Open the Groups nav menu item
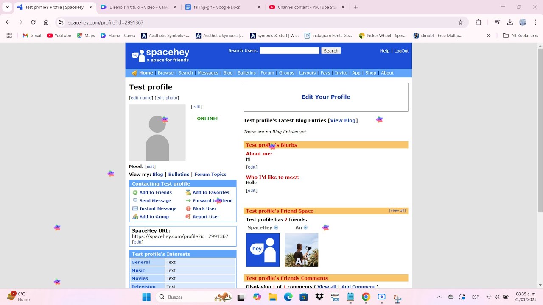The width and height of the screenshot is (543, 305). (x=286, y=73)
